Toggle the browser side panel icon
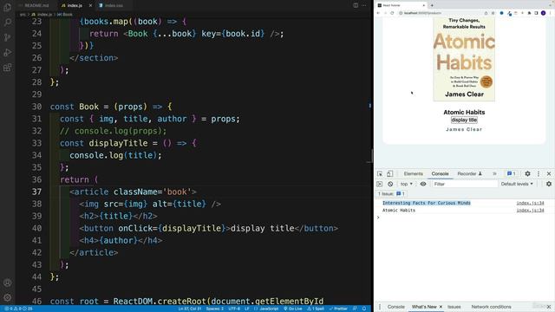This screenshot has height=312, width=555. point(536,13)
